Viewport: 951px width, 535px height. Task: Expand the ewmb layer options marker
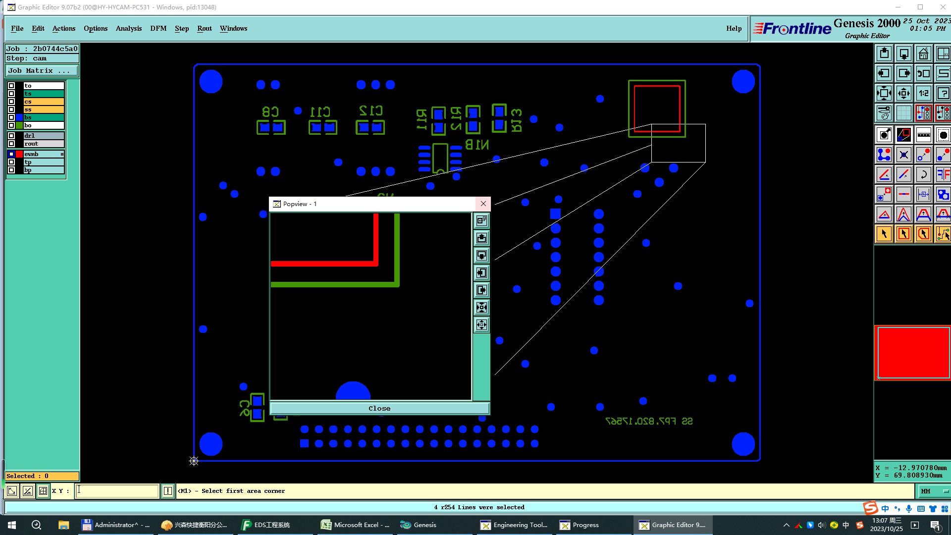point(62,154)
